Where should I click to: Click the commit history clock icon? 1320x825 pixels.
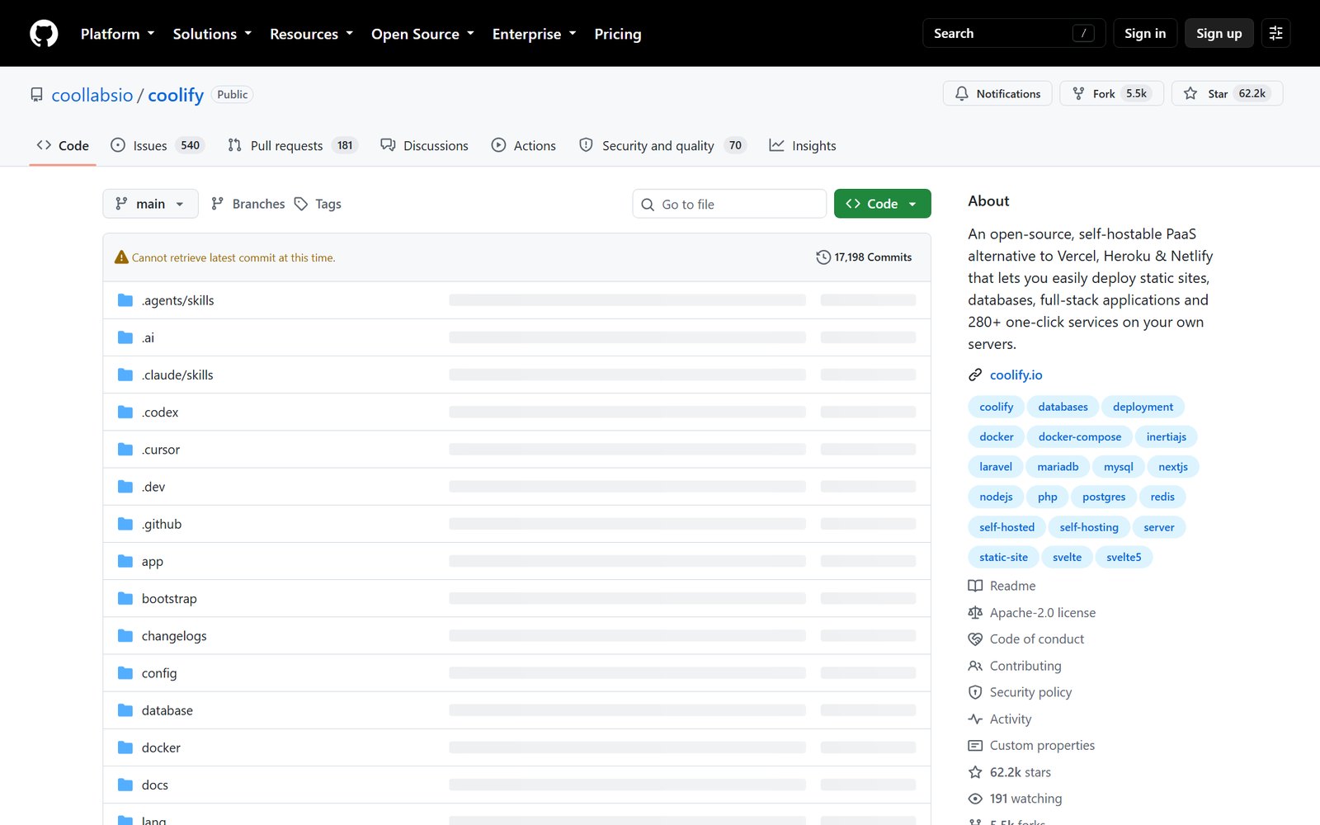pyautogui.click(x=823, y=257)
